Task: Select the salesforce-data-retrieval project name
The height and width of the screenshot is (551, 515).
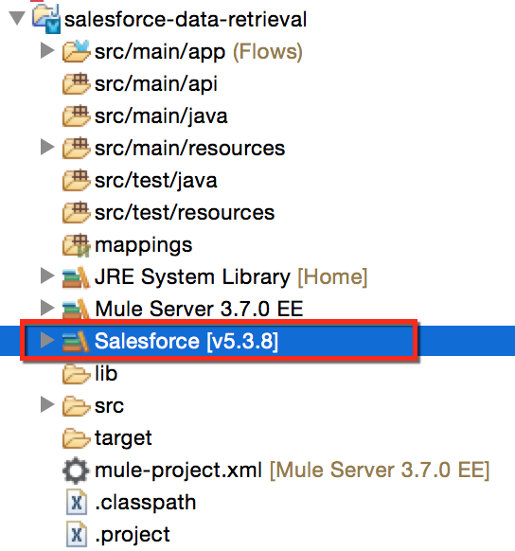Action: [186, 19]
